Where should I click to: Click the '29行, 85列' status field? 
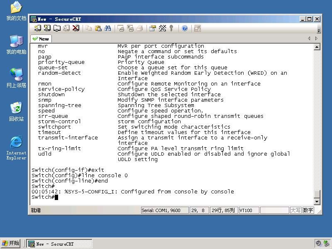[x=223, y=210]
